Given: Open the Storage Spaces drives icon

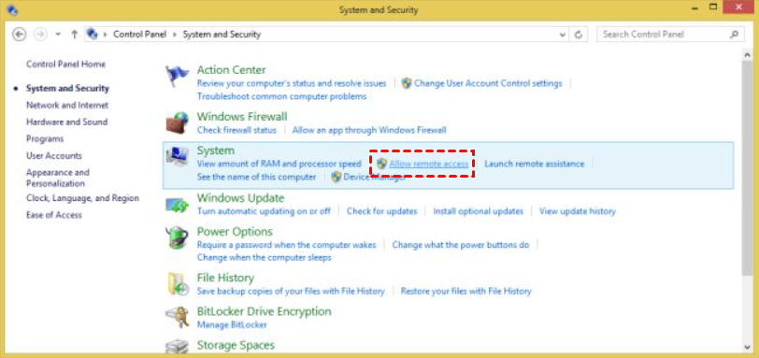Looking at the screenshot, I should [178, 346].
